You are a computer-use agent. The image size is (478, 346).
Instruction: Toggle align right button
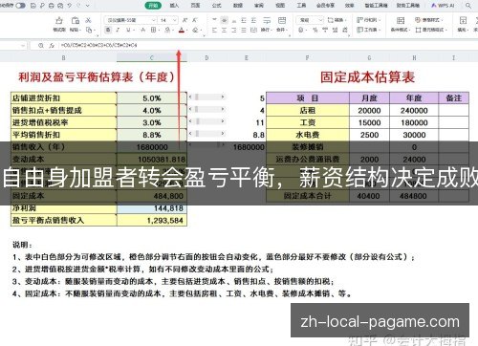click(234, 30)
